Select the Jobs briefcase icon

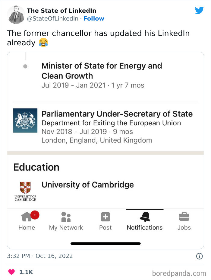click(184, 216)
